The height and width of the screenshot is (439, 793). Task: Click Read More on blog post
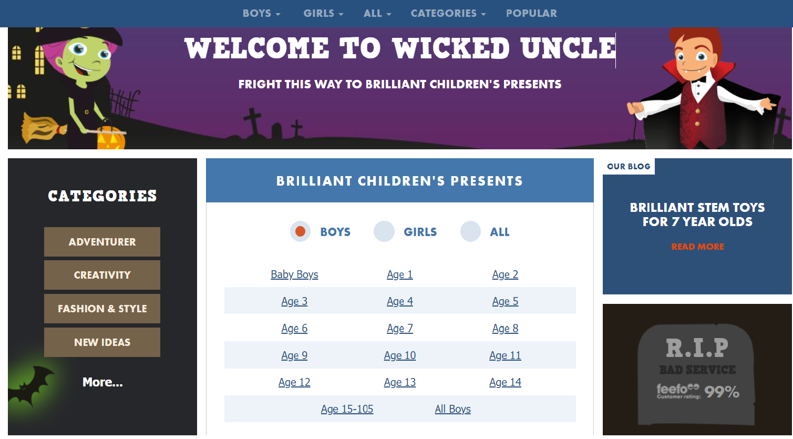pyautogui.click(x=697, y=247)
